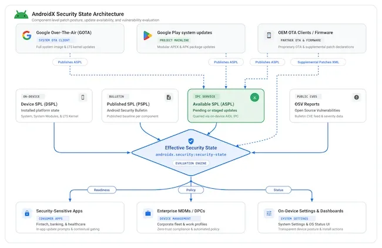The image size is (382, 248).
Task: Click the Queried via on-device AIDL IPC text
Action: click(216, 116)
